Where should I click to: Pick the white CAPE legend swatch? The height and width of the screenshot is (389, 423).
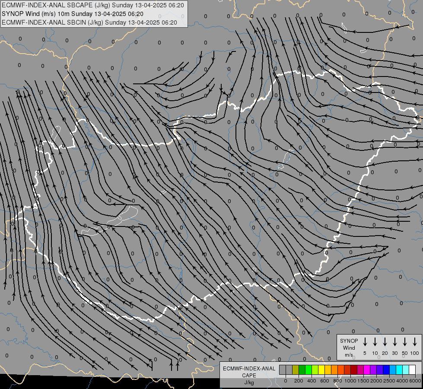pos(412,370)
